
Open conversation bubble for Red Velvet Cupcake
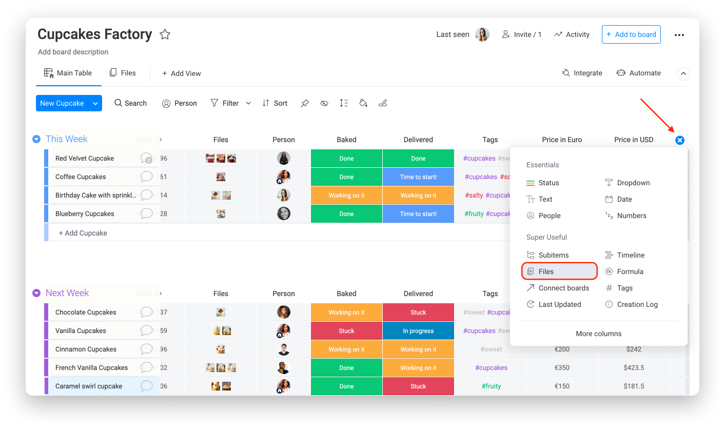click(147, 158)
